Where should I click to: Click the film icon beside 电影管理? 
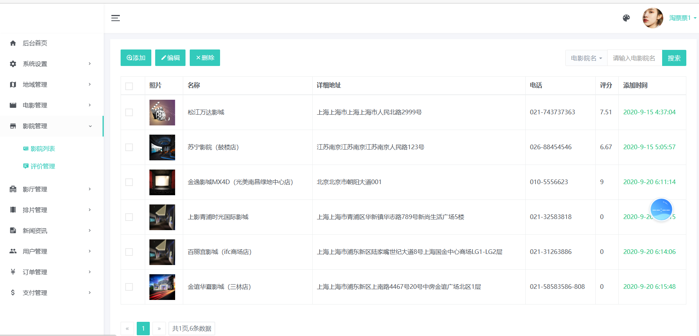pyautogui.click(x=13, y=105)
